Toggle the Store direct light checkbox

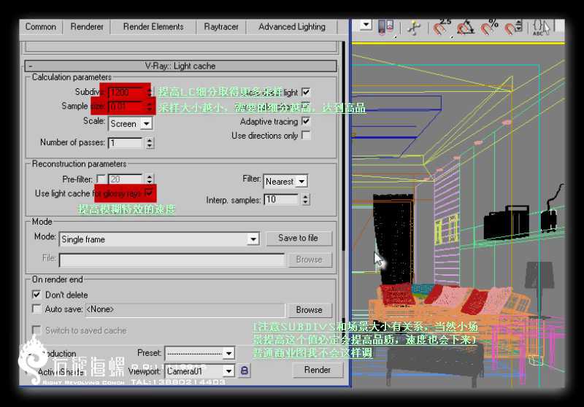pyautogui.click(x=306, y=92)
